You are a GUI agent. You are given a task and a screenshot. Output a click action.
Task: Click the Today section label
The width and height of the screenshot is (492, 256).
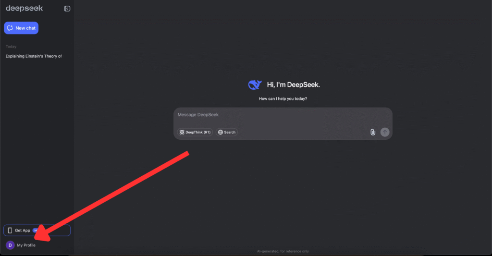coord(11,47)
